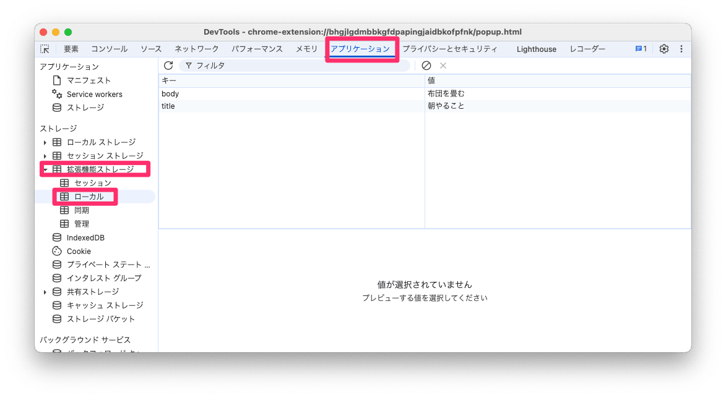
Task: Click the IndexedDB database icon
Action: tap(57, 237)
